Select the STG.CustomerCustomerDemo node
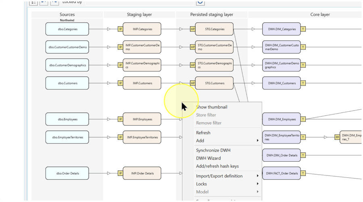 (x=215, y=47)
